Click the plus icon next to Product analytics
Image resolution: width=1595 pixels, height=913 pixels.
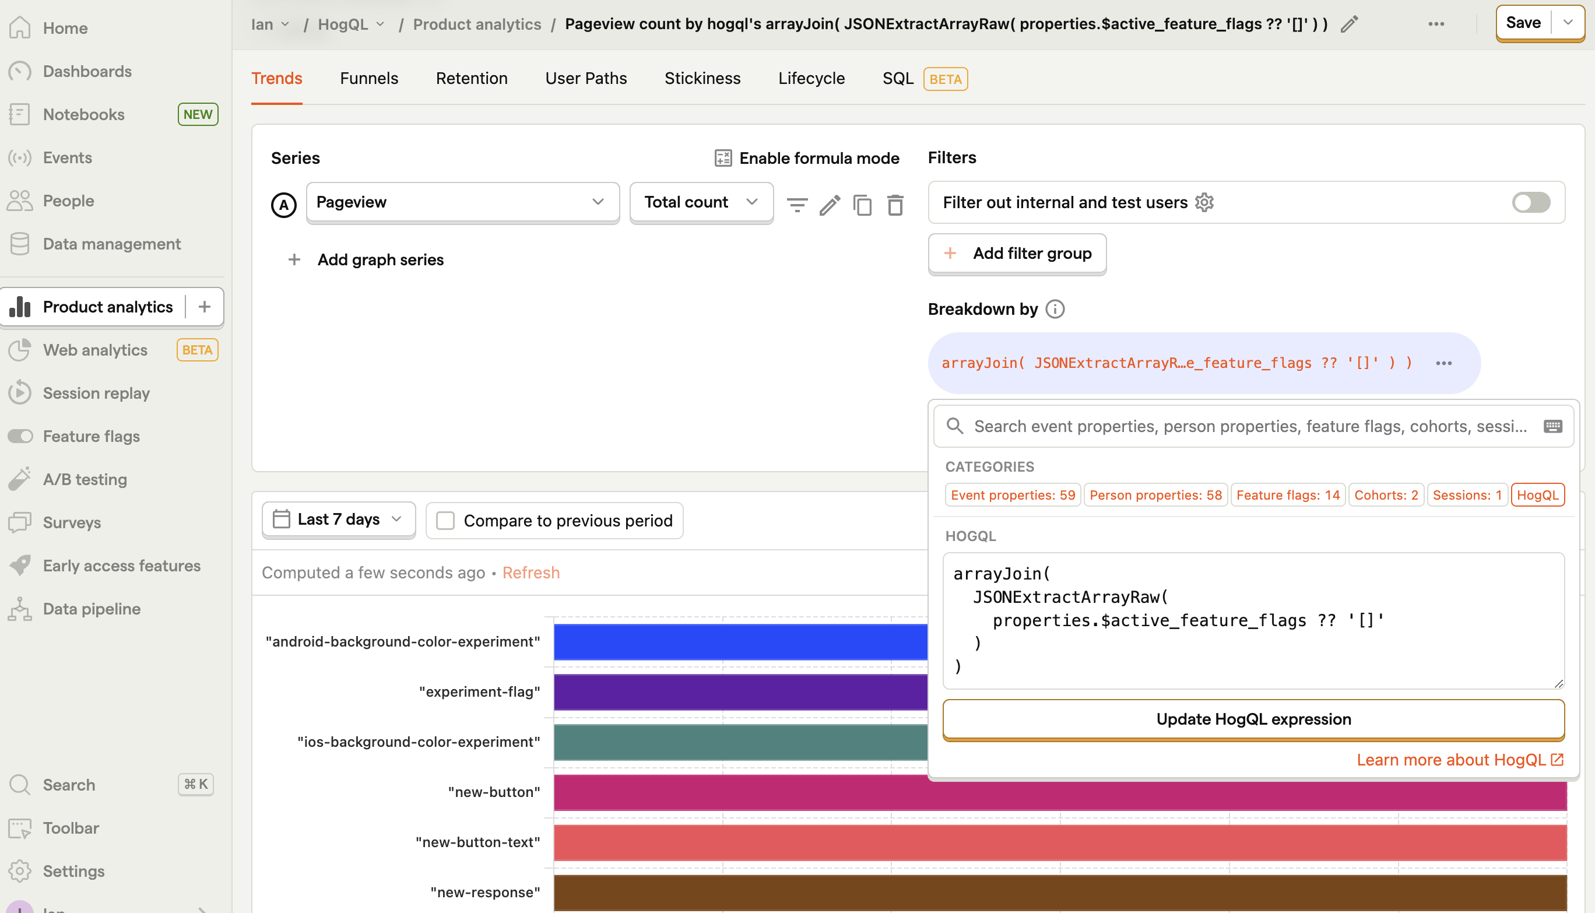tap(205, 307)
